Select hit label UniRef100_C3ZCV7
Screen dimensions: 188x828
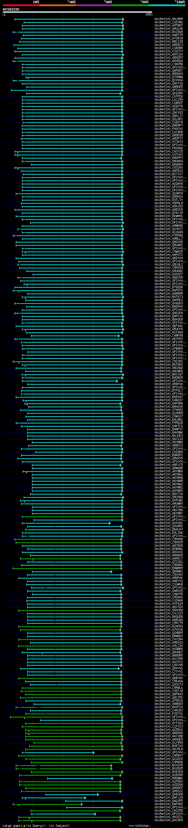pos(169,51)
